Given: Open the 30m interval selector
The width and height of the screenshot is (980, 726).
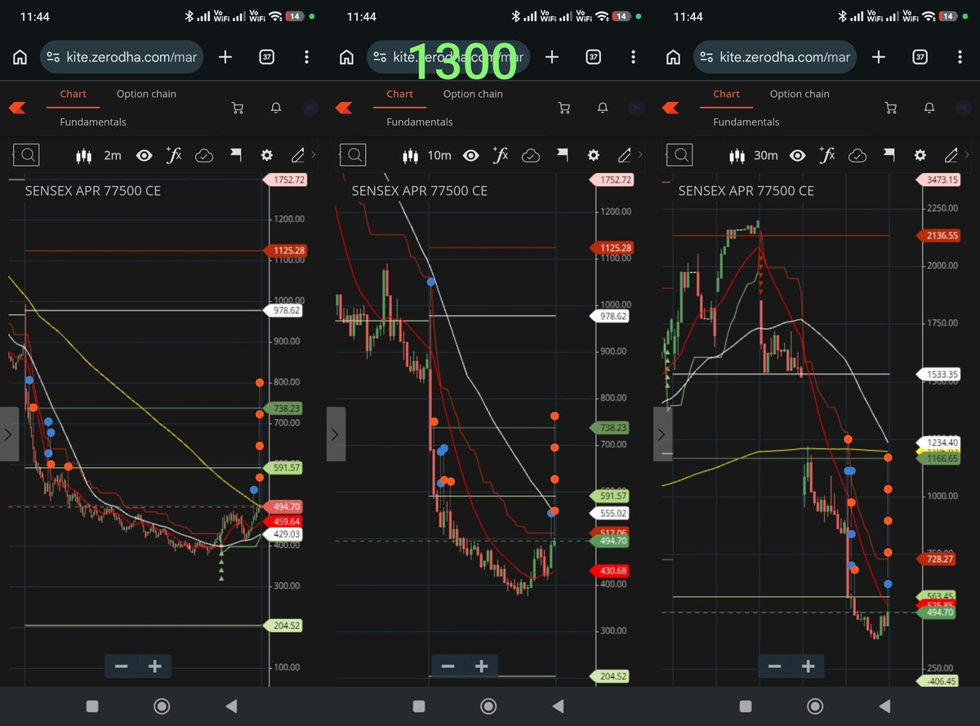Looking at the screenshot, I should click(766, 155).
